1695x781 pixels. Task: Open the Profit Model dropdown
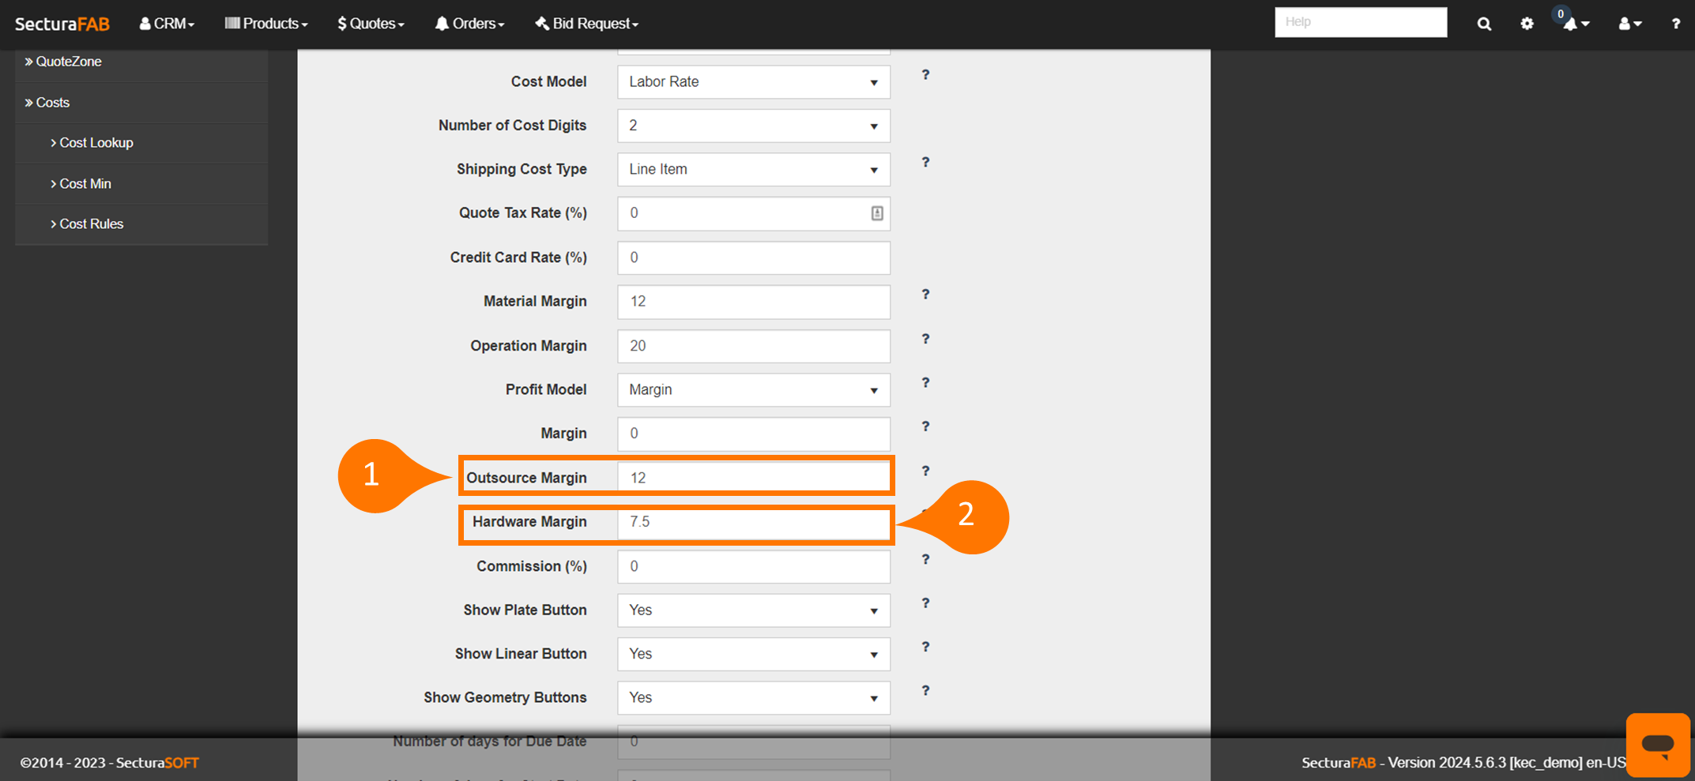tap(753, 390)
